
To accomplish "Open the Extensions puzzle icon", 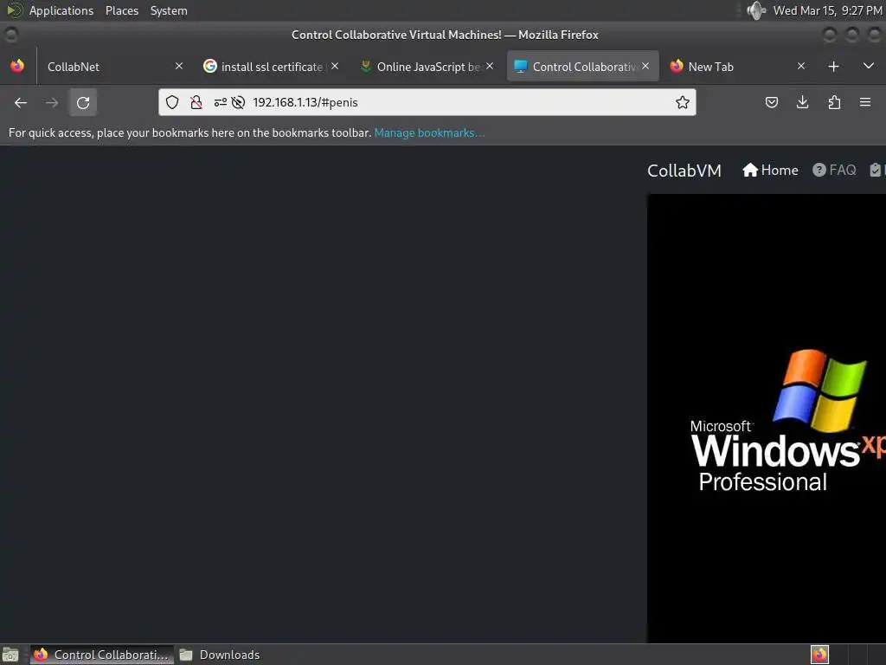I will 834,102.
